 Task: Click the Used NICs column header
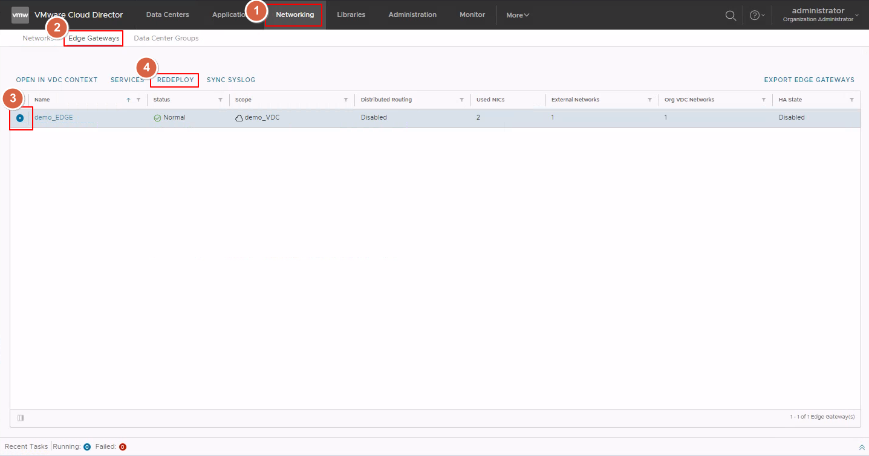(490, 100)
